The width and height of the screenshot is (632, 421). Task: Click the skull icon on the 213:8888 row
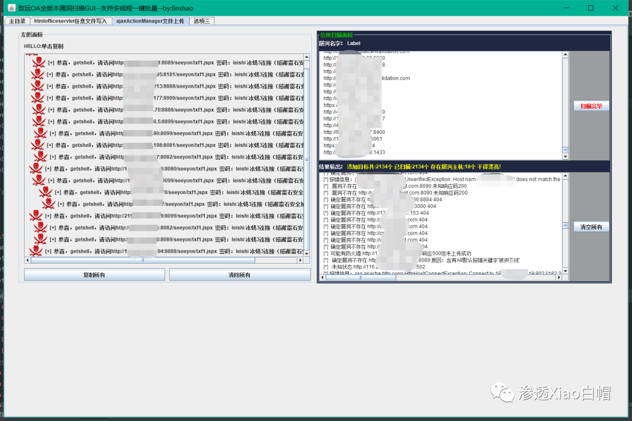click(x=37, y=86)
